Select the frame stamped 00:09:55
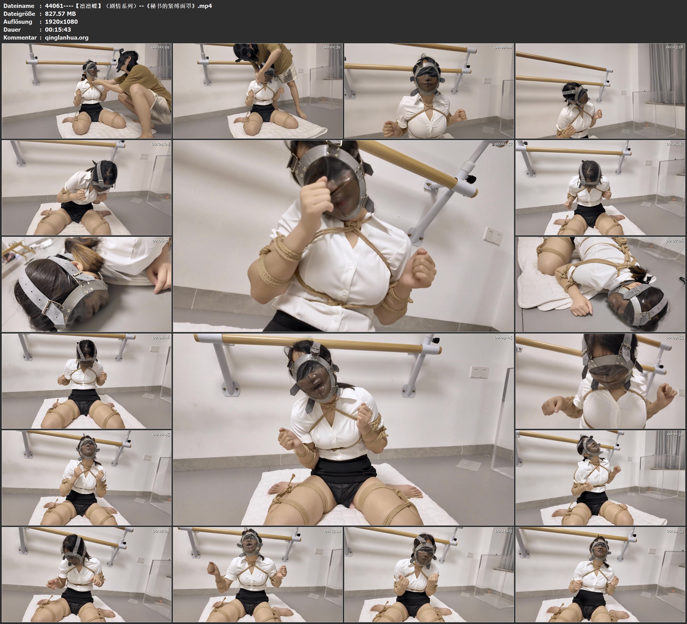Viewport: 687px width, 624px height. [600, 381]
